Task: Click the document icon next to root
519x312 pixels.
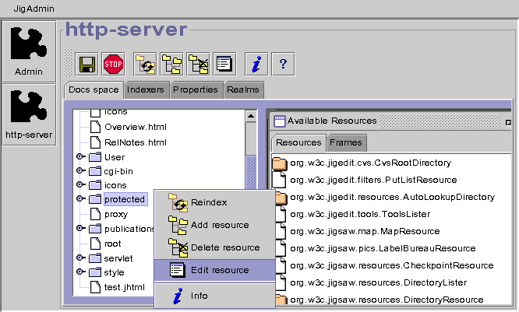Action: coord(95,244)
